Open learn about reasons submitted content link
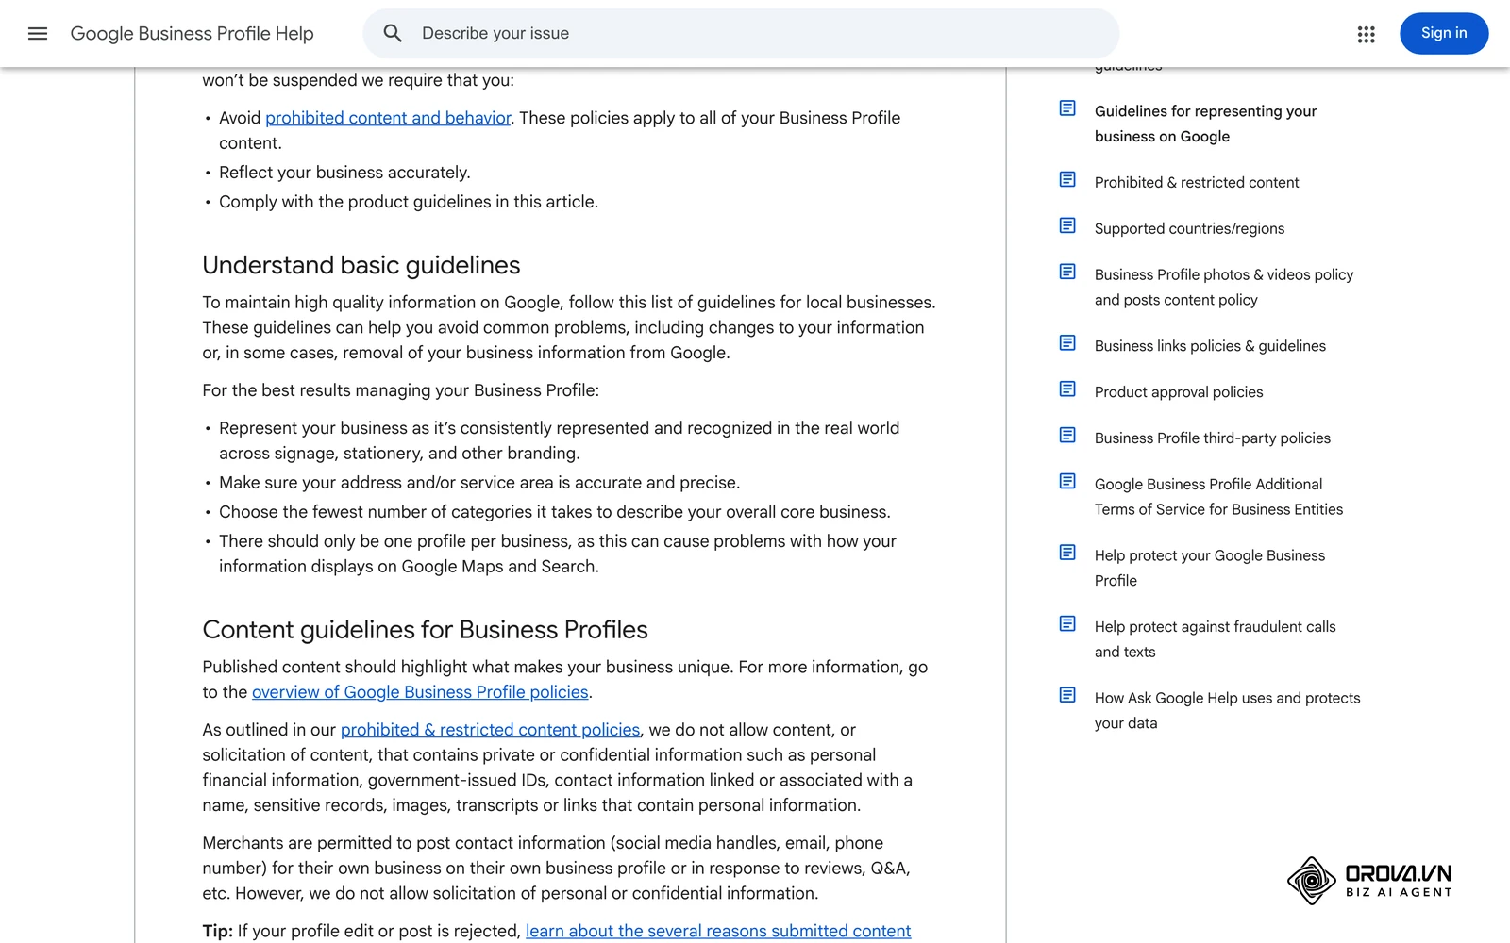Viewport: 1510px width, 943px height. click(x=718, y=931)
